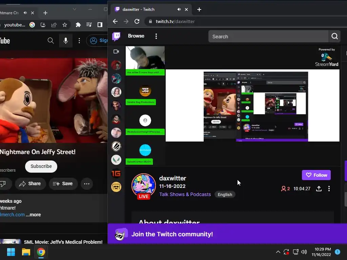Open media controls icon in Chrome toolbar
The width and height of the screenshot is (347, 260).
coord(89,25)
